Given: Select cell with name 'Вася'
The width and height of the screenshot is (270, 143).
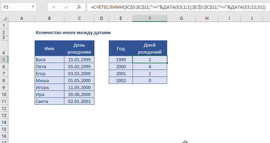Looking at the screenshot, I should [x=49, y=59].
